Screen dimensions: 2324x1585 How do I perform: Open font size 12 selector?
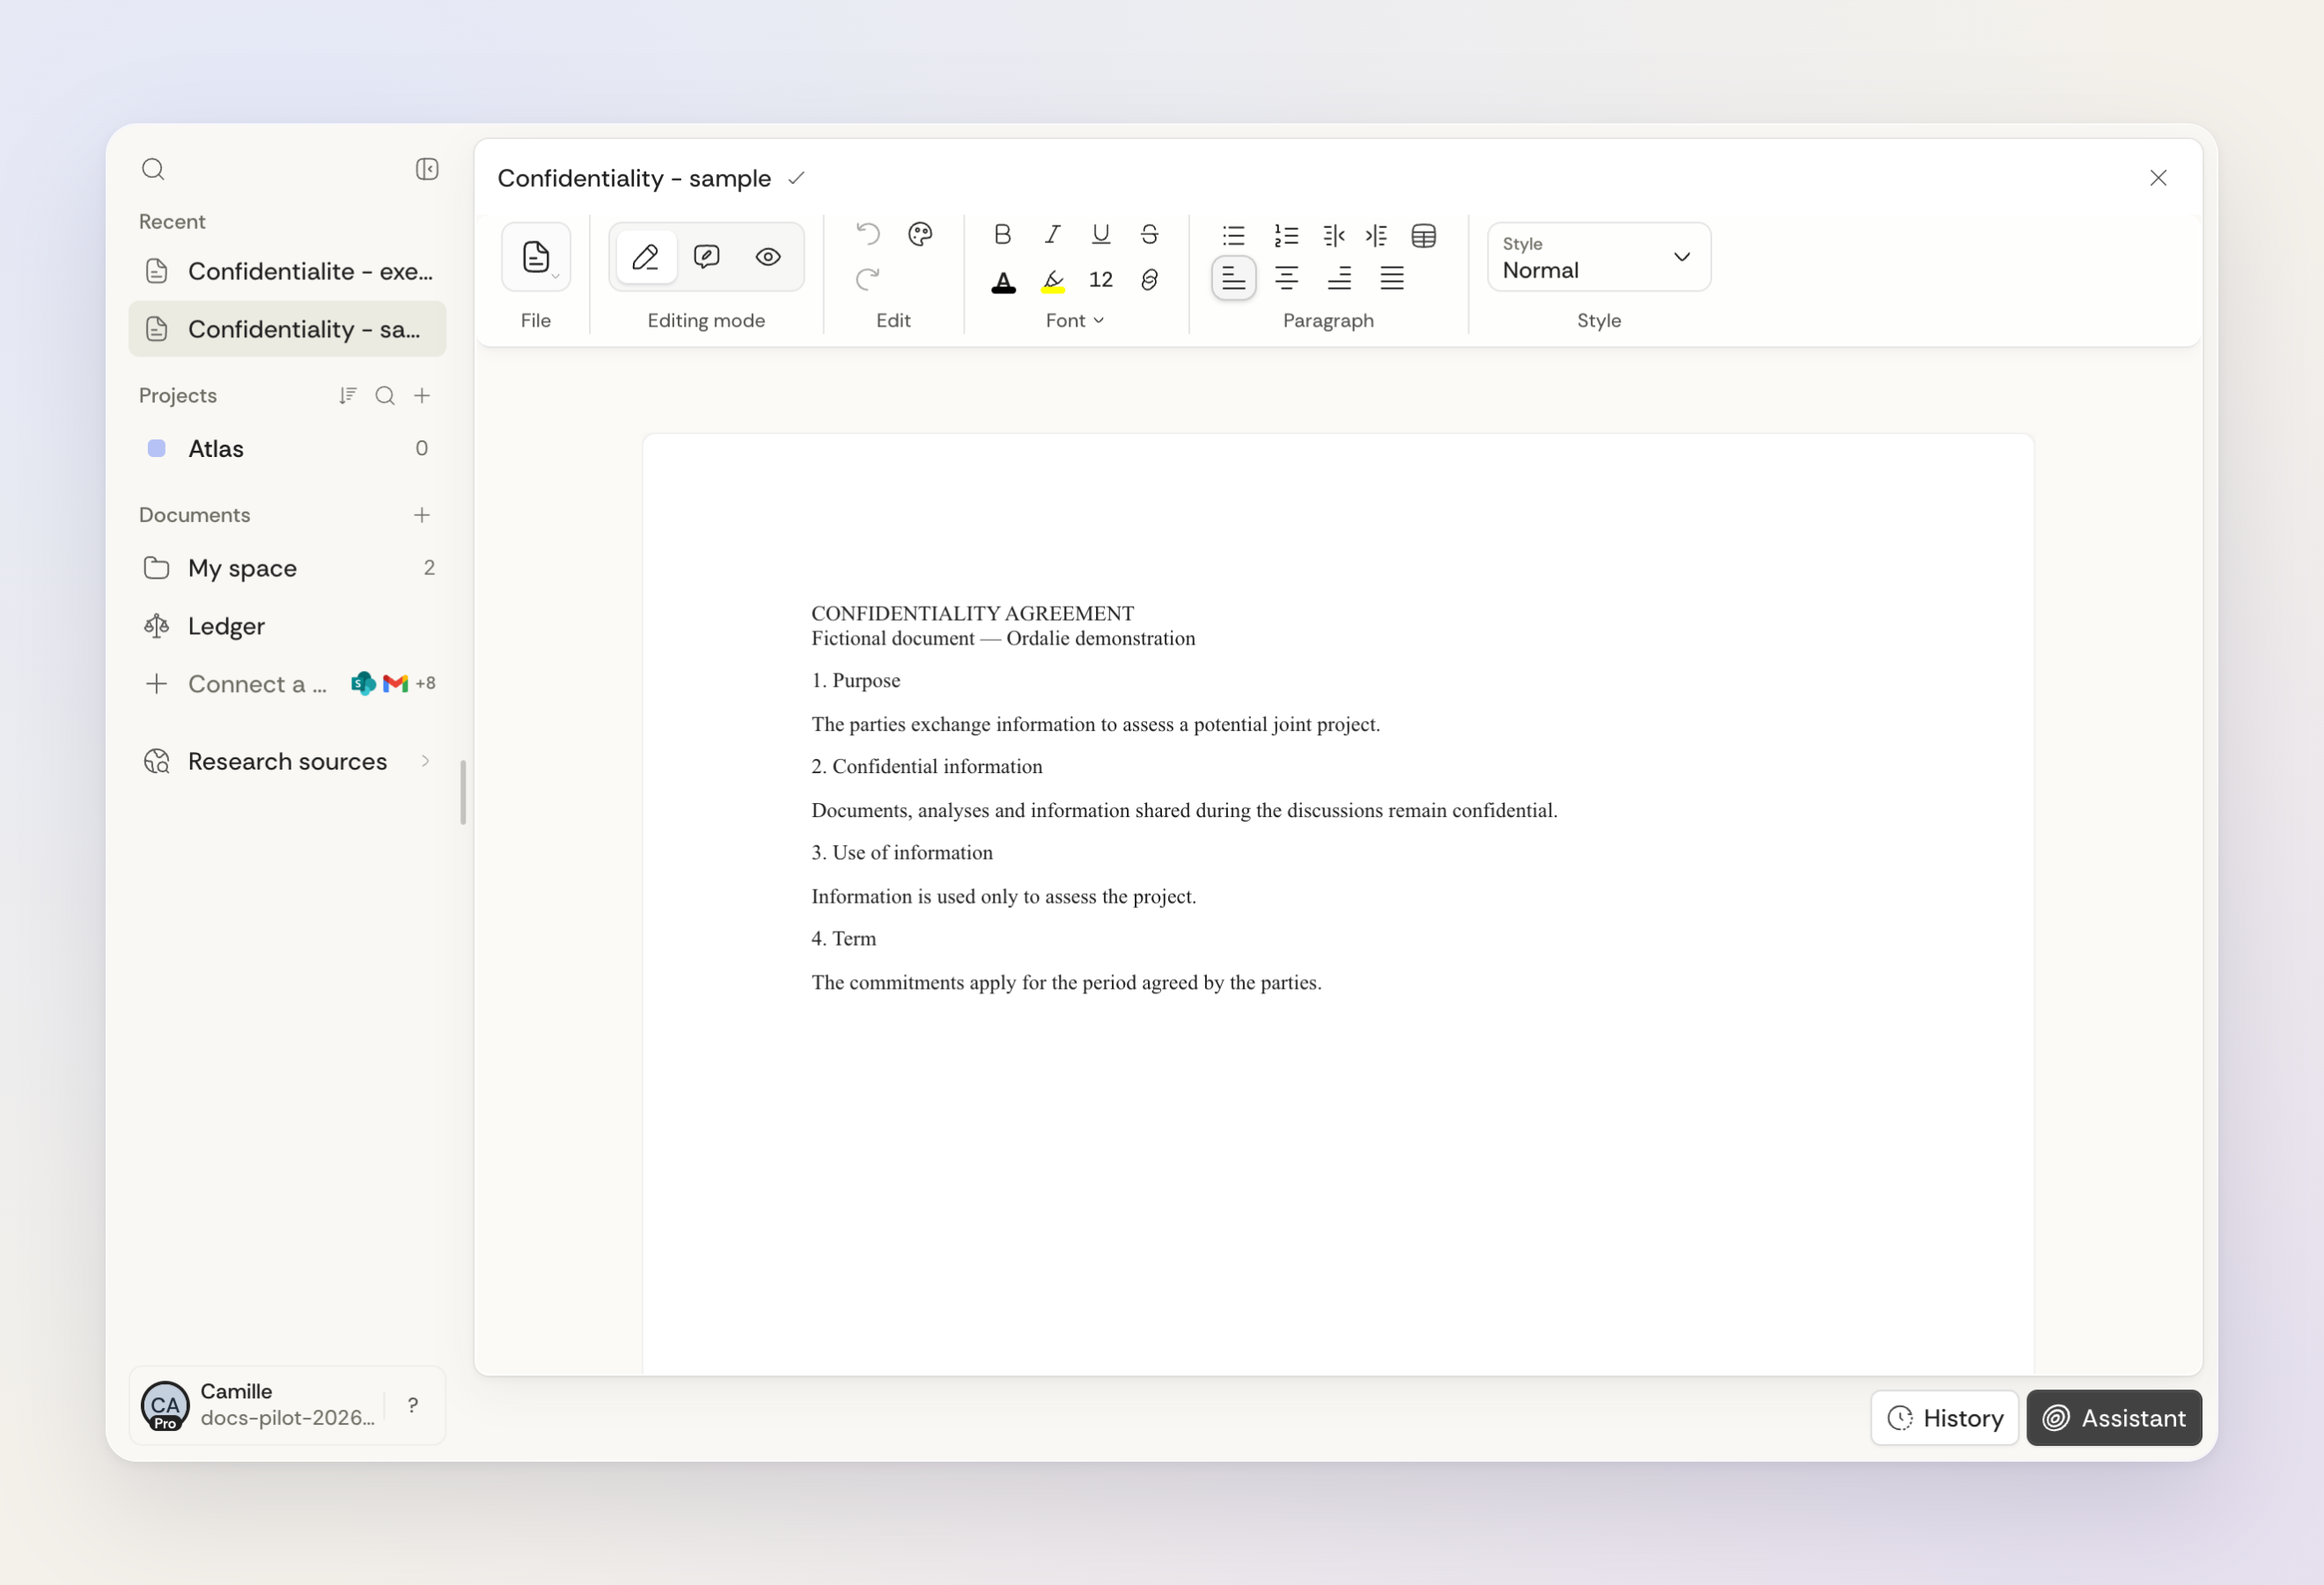pos(1100,280)
